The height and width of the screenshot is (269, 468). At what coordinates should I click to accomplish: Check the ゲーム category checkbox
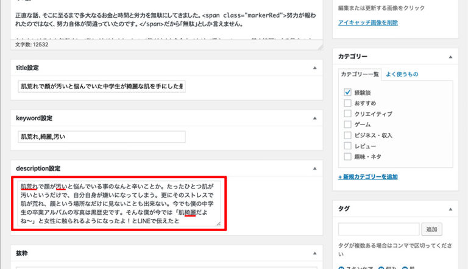click(x=347, y=124)
